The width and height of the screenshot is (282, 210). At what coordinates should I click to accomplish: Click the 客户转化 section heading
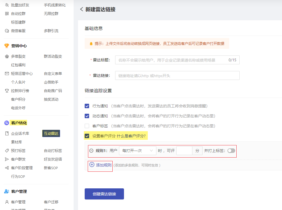[x=19, y=123]
